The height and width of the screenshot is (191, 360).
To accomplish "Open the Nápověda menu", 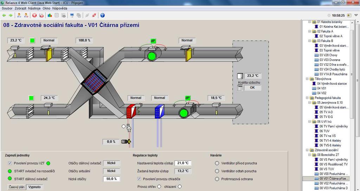I will pos(60,8).
